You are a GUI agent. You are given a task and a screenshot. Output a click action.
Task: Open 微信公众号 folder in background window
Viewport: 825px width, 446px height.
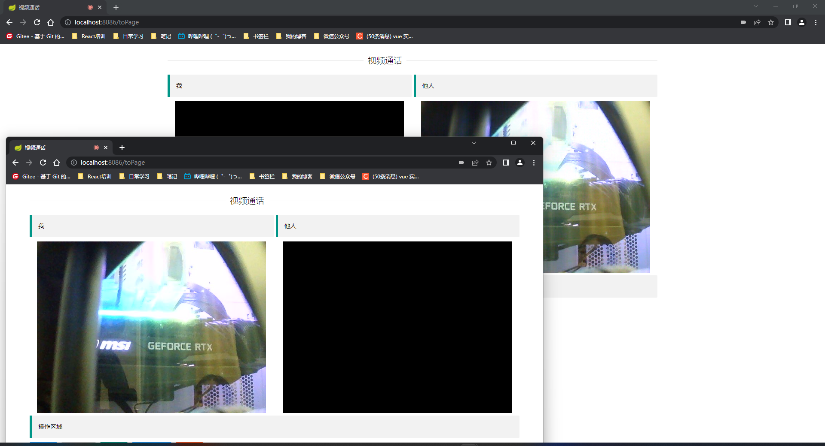[332, 36]
